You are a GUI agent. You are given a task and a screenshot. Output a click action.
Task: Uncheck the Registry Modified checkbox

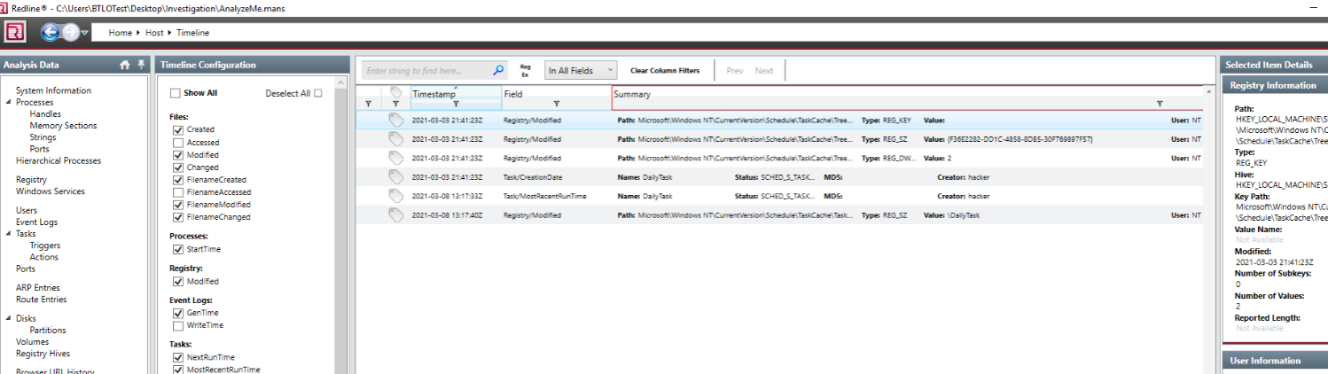pos(178,281)
